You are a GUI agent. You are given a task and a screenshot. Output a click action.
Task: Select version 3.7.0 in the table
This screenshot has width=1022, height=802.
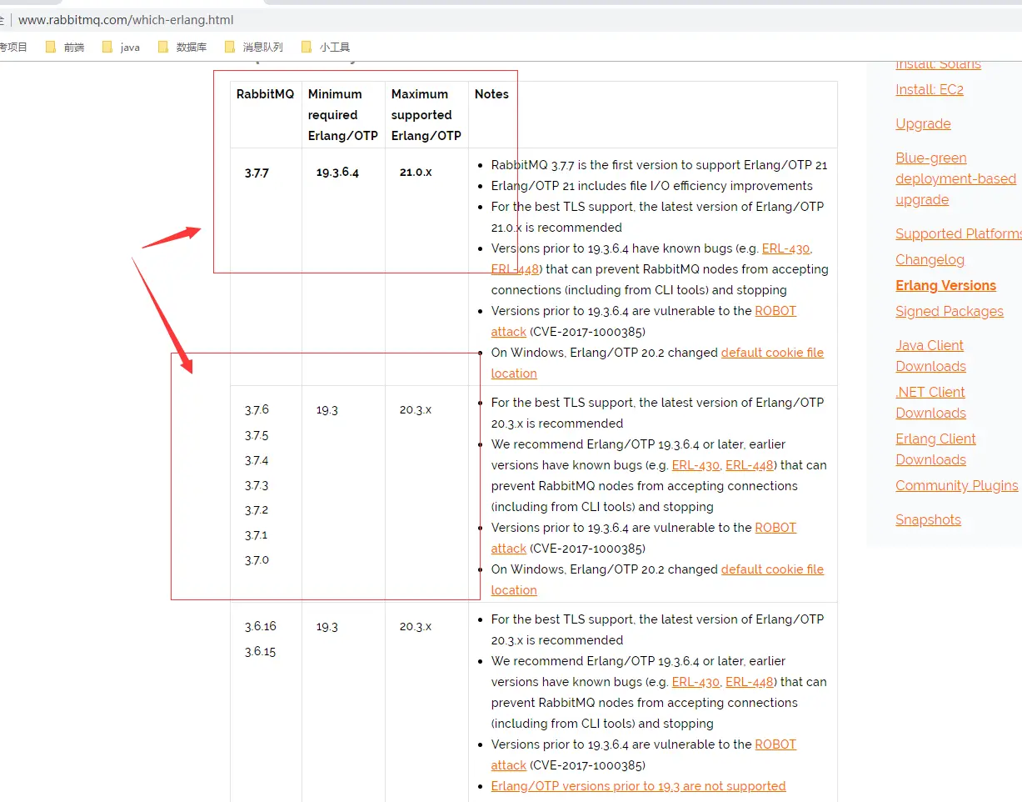pyautogui.click(x=257, y=560)
